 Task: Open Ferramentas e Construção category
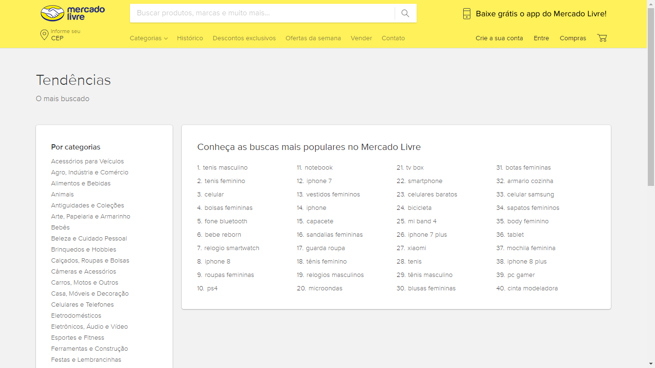[x=89, y=349]
